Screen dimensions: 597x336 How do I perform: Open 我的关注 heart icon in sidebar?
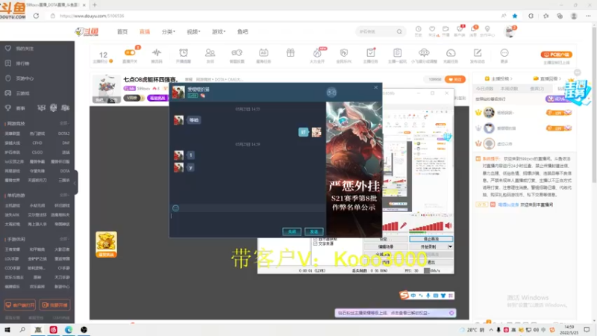[x=8, y=49]
